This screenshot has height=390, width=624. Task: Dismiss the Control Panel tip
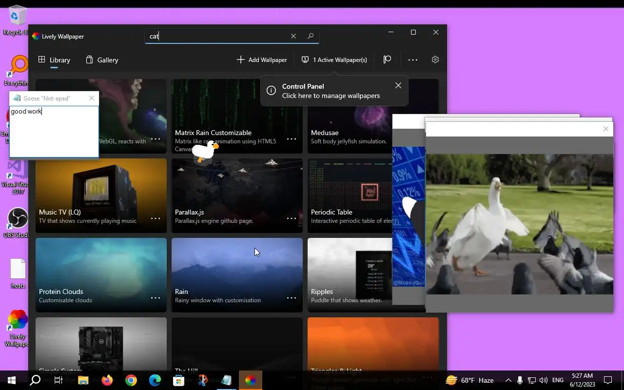398,85
